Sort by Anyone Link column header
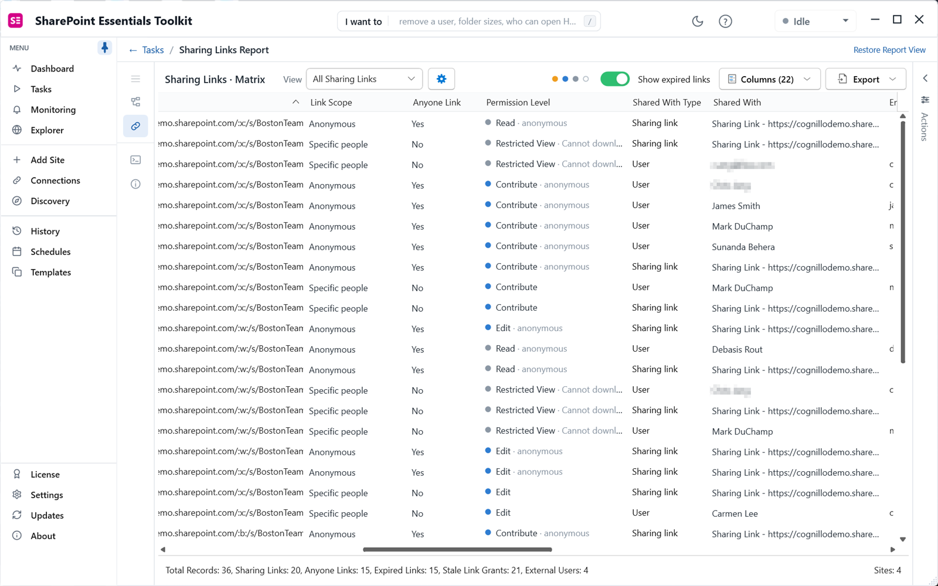The width and height of the screenshot is (938, 586). point(437,103)
